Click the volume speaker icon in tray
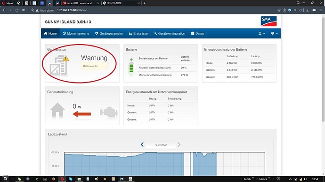Image resolution: width=325 pixels, height=182 pixels. (305, 179)
